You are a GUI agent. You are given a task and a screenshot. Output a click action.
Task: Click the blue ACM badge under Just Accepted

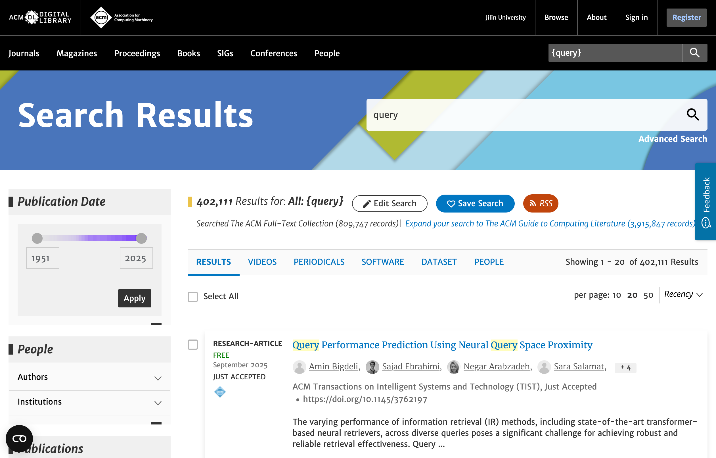tap(220, 392)
